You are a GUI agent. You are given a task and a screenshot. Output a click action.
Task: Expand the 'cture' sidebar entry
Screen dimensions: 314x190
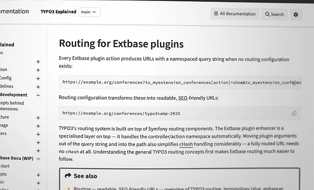pos(38,118)
